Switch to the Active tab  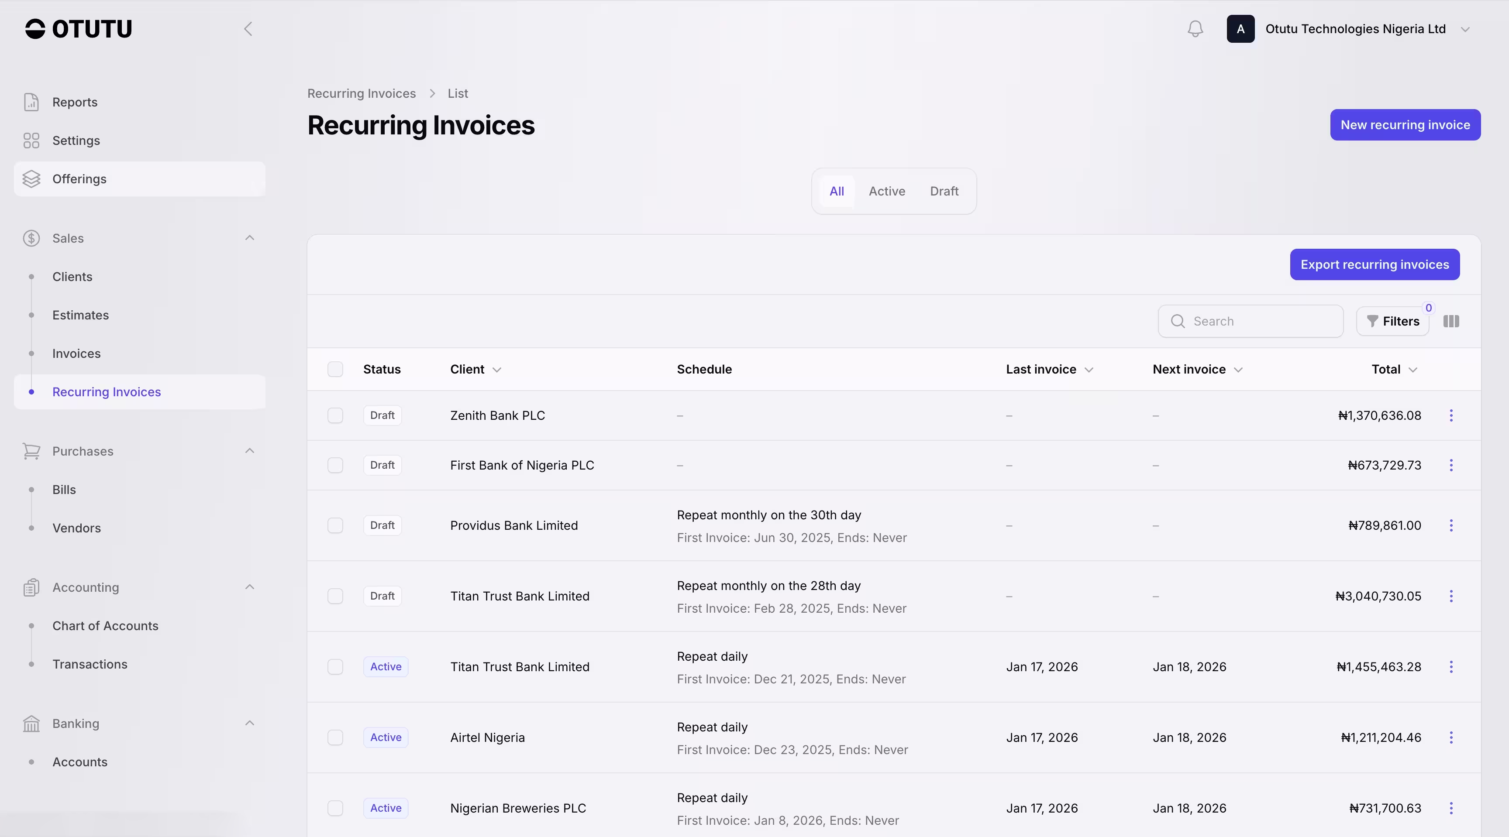pos(886,192)
